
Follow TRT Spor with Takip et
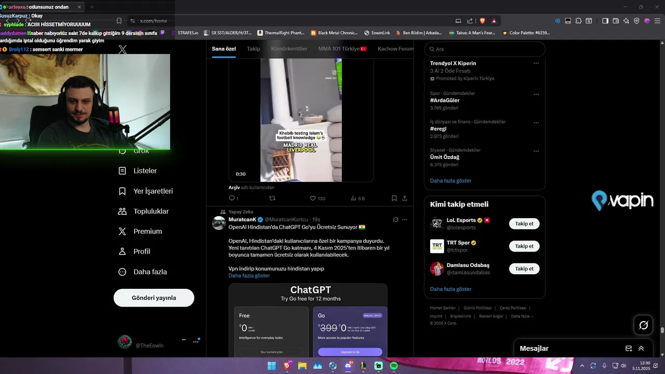524,246
